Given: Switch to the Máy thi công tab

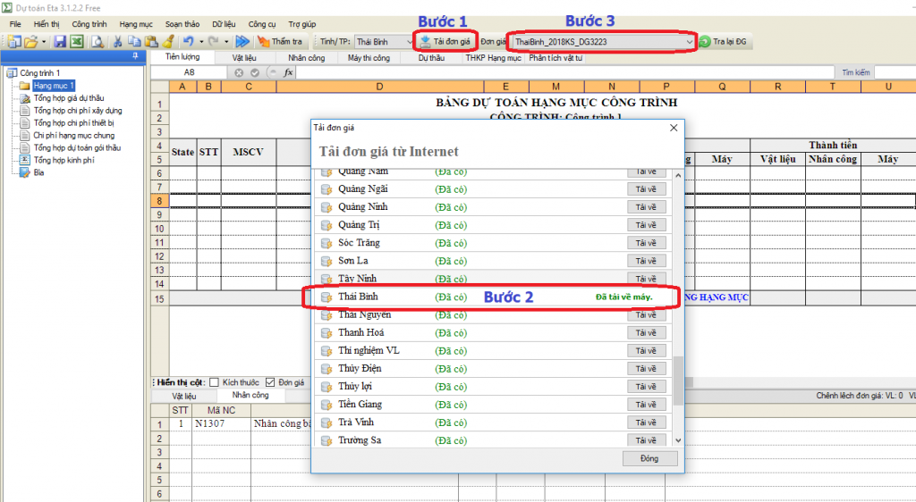Looking at the screenshot, I should (369, 57).
